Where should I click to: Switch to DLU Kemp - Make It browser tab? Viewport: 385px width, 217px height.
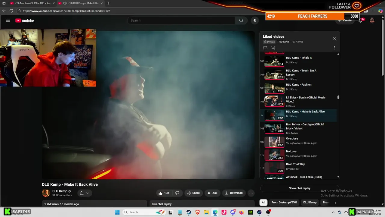(x=80, y=3)
